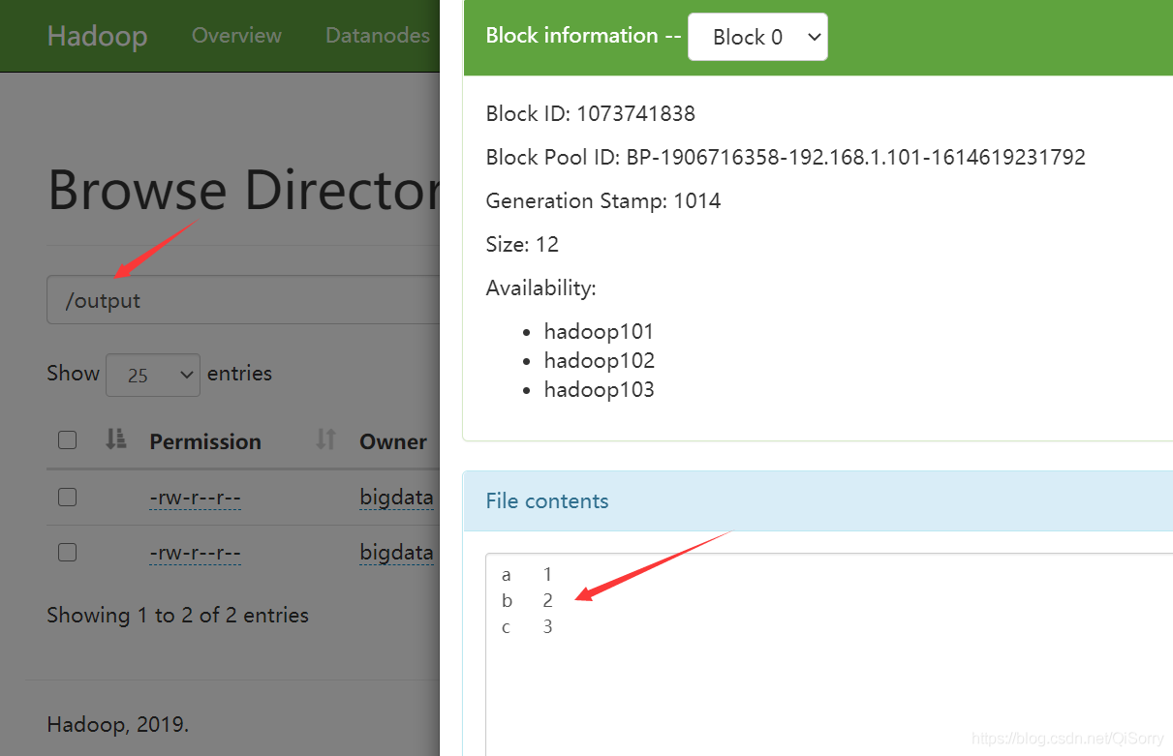
Task: Click first row -rw-r--r-- permission link
Action: (x=195, y=499)
